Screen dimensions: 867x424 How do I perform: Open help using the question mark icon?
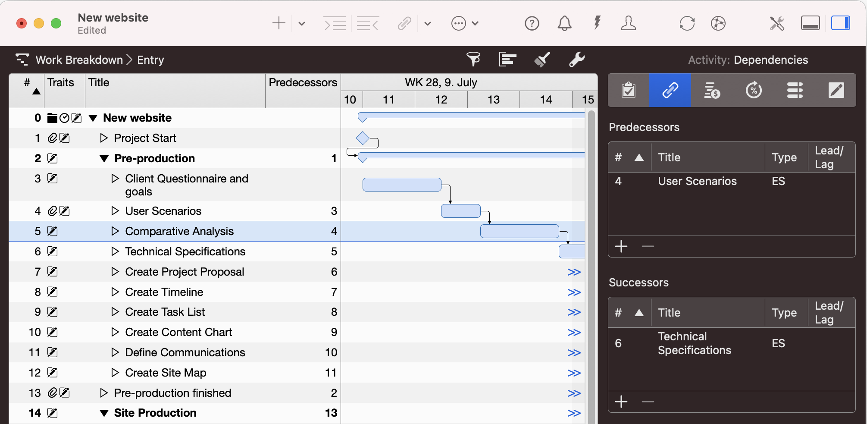pyautogui.click(x=532, y=23)
